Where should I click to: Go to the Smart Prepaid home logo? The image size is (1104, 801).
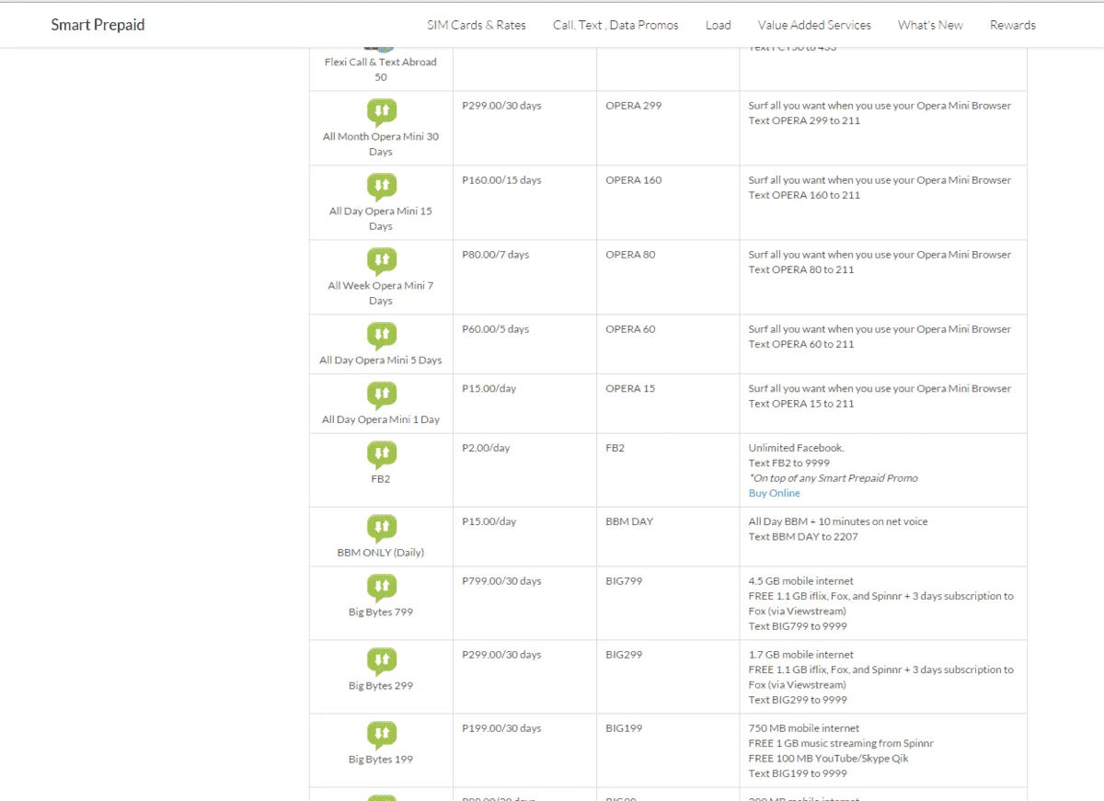98,25
